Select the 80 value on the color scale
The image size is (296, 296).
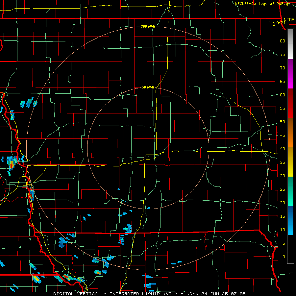(283, 41)
